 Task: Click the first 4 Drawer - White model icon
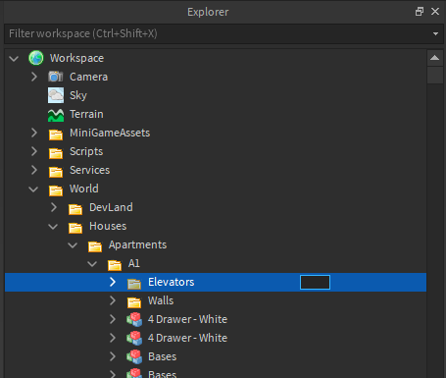134,319
